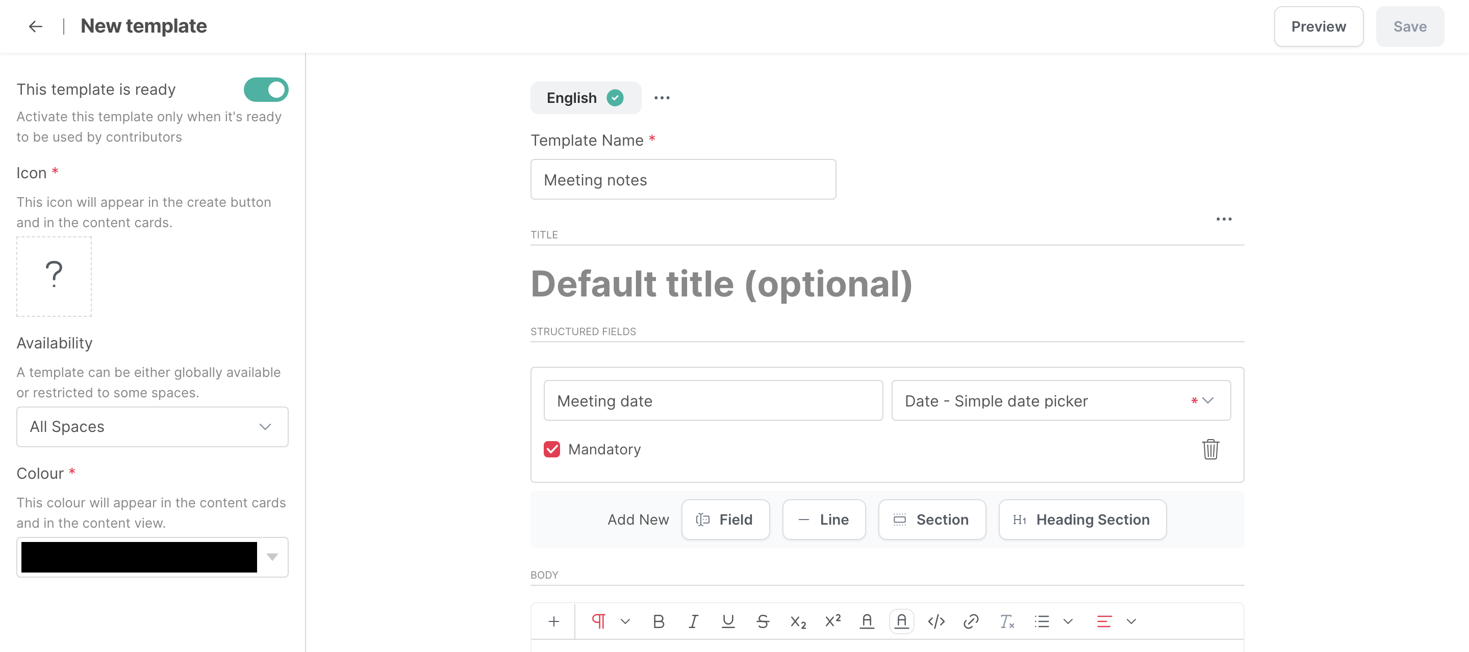Click the Template Name input field
The width and height of the screenshot is (1469, 652).
[683, 179]
